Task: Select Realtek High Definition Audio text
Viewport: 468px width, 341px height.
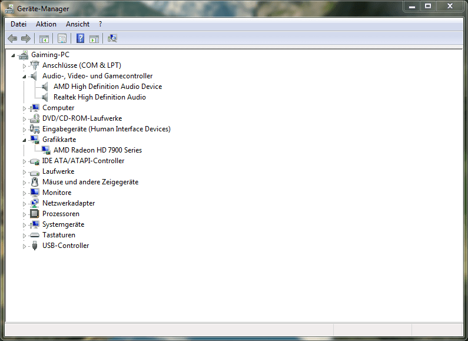Action: (99, 97)
